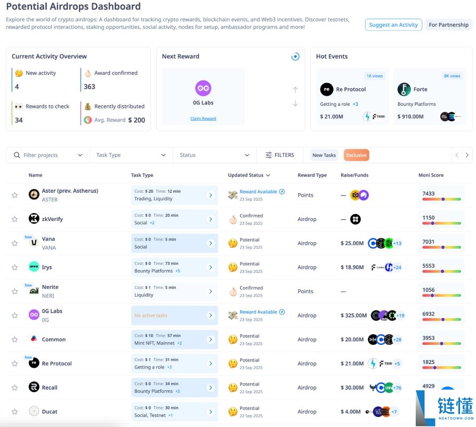Click the Vana project logo

coord(34,243)
